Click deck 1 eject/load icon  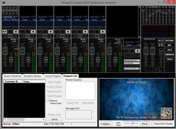(16, 32)
